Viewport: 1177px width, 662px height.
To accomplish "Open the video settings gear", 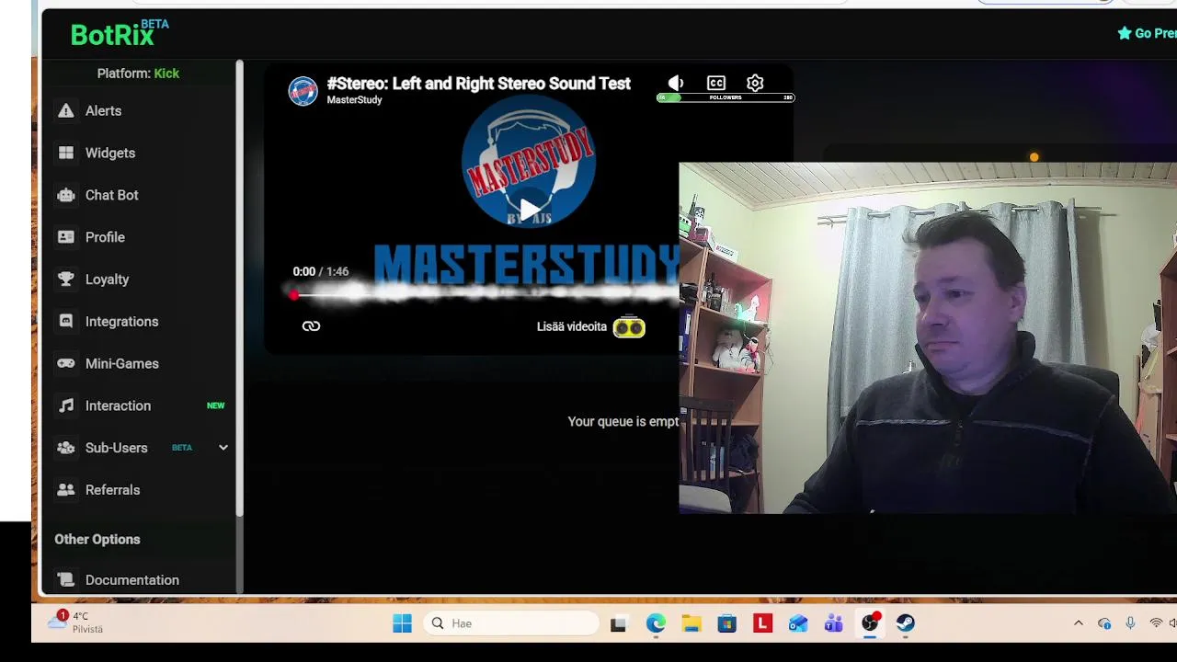I will coord(755,83).
